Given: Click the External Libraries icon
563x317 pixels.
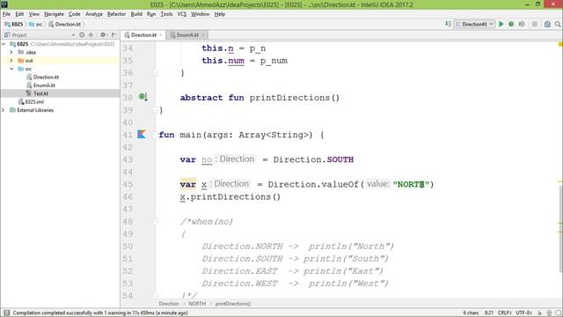Looking at the screenshot, I should tap(12, 110).
